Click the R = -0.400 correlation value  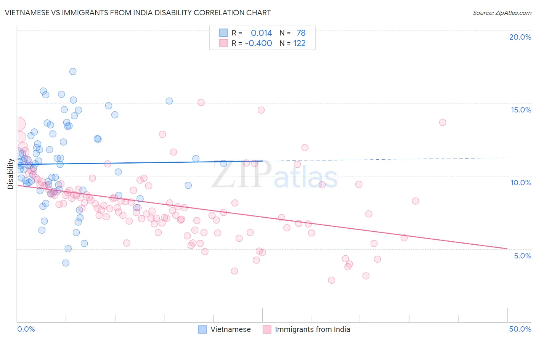tap(252, 43)
